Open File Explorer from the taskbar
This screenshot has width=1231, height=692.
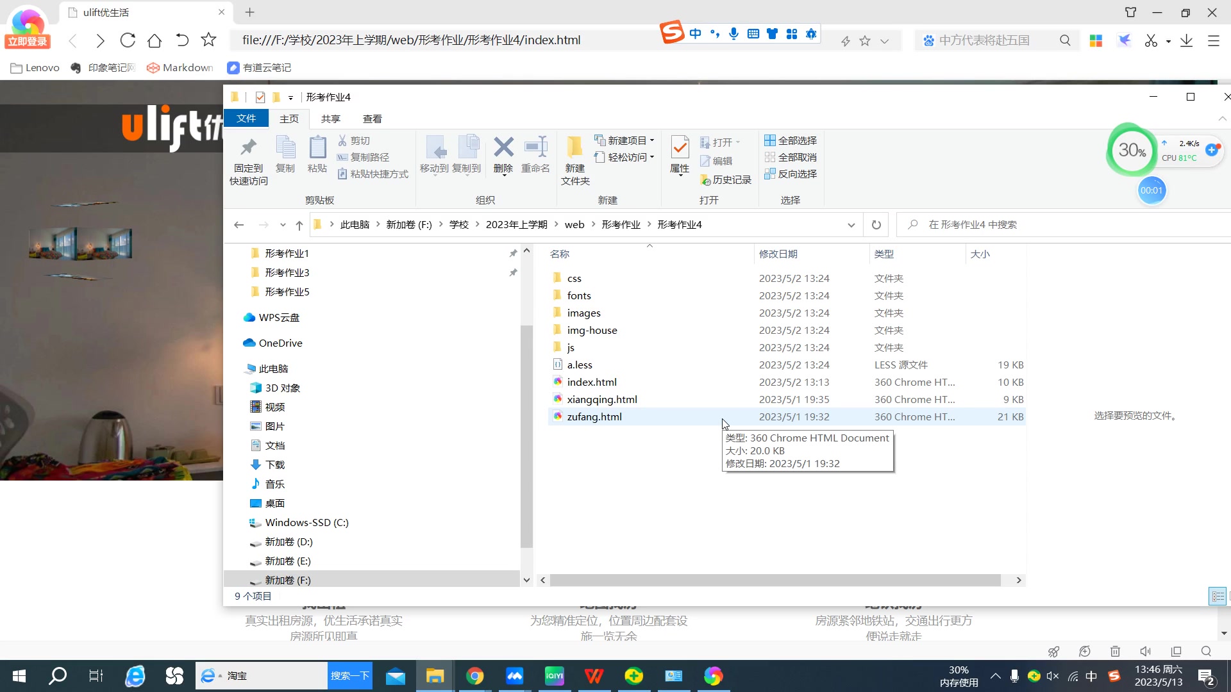tap(435, 676)
